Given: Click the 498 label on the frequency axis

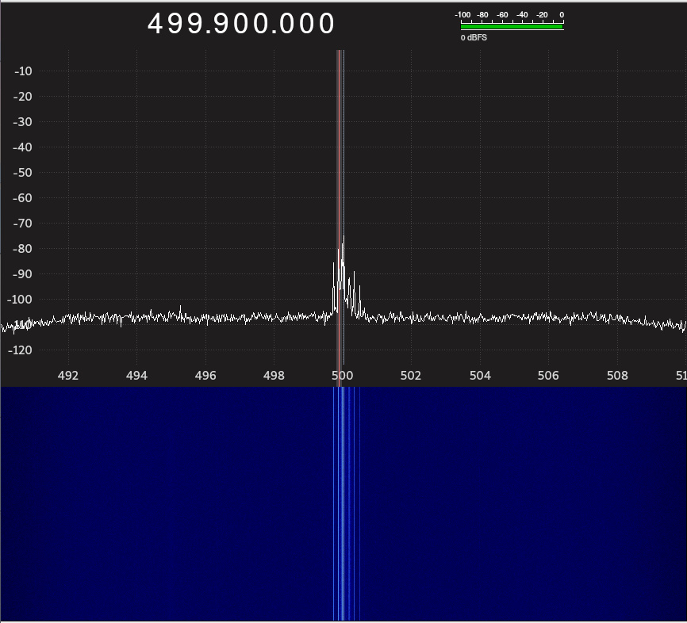Looking at the screenshot, I should pos(274,375).
